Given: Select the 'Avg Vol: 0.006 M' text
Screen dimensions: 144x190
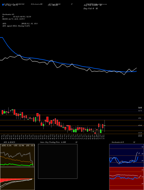Looking at the screenshot, I should coord(92,5).
